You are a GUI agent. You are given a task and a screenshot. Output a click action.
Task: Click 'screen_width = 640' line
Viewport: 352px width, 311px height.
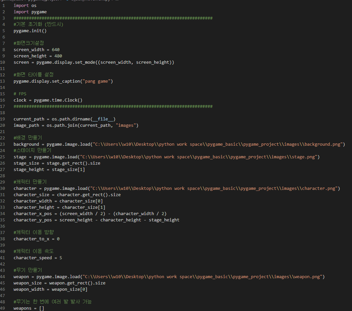coord(36,49)
